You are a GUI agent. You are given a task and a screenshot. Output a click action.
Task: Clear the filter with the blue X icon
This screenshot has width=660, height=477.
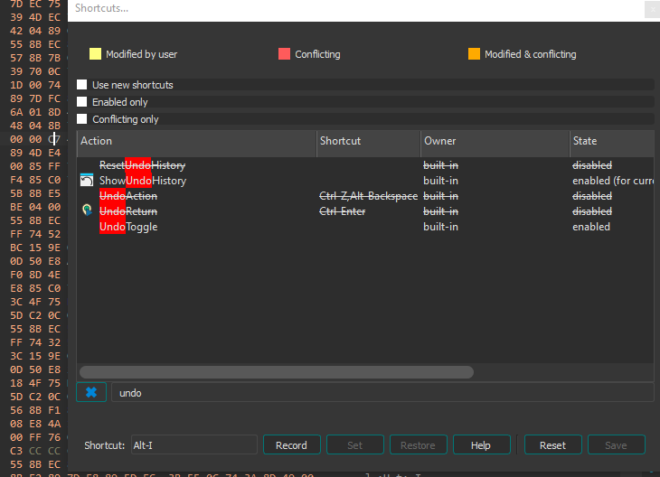click(91, 392)
